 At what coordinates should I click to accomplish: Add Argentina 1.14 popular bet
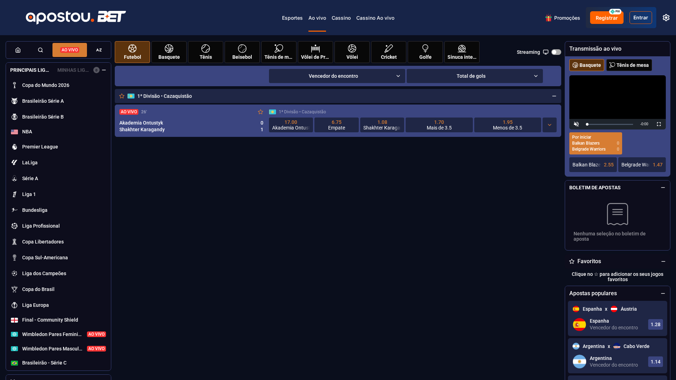click(656, 362)
